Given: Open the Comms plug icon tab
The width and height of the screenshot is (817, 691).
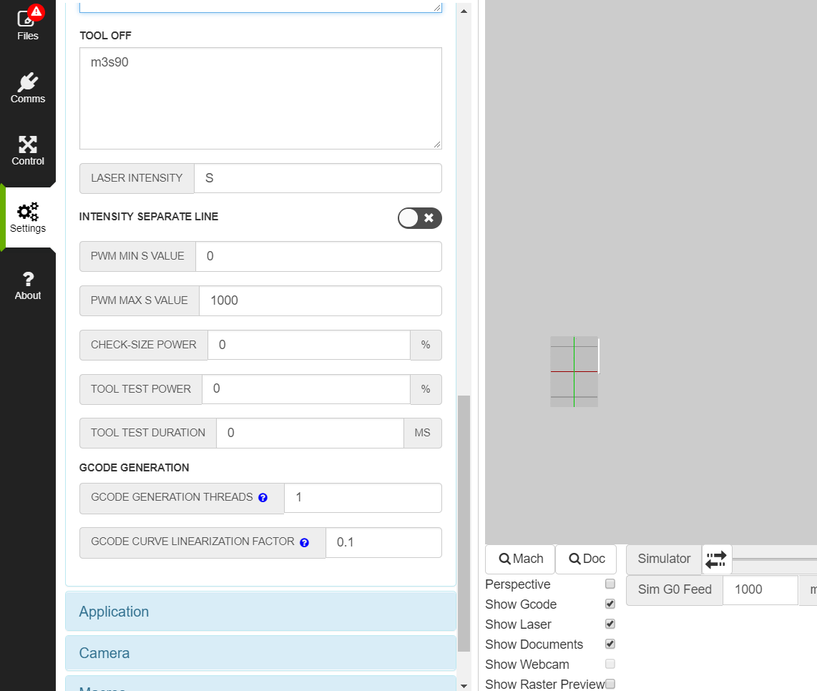Looking at the screenshot, I should coord(28,88).
